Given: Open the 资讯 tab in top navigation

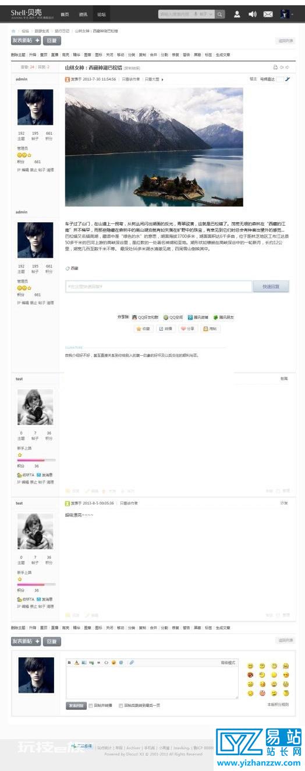Looking at the screenshot, I should click(x=83, y=14).
